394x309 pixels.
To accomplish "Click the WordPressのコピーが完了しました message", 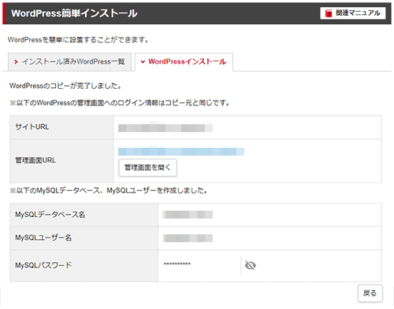I will 65,86.
